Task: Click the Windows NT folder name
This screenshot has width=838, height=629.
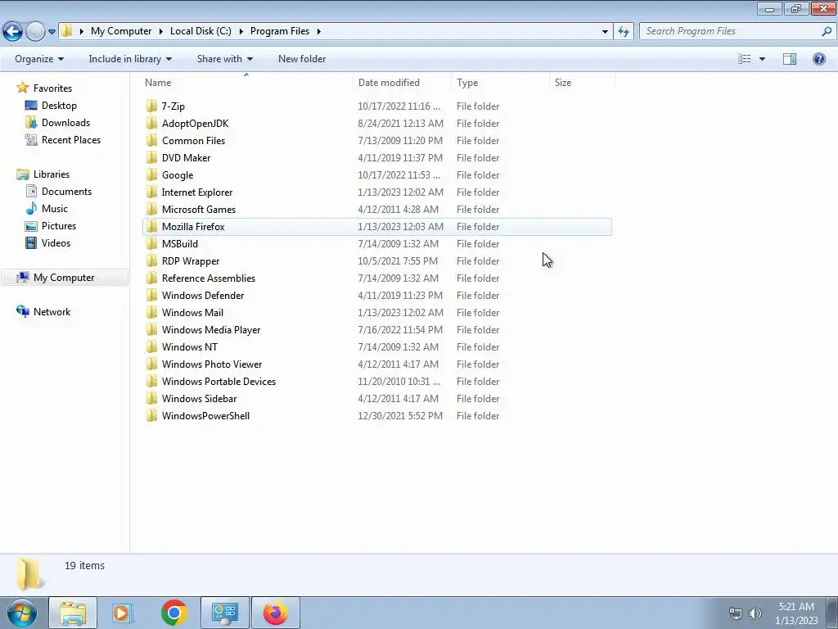Action: coord(190,347)
